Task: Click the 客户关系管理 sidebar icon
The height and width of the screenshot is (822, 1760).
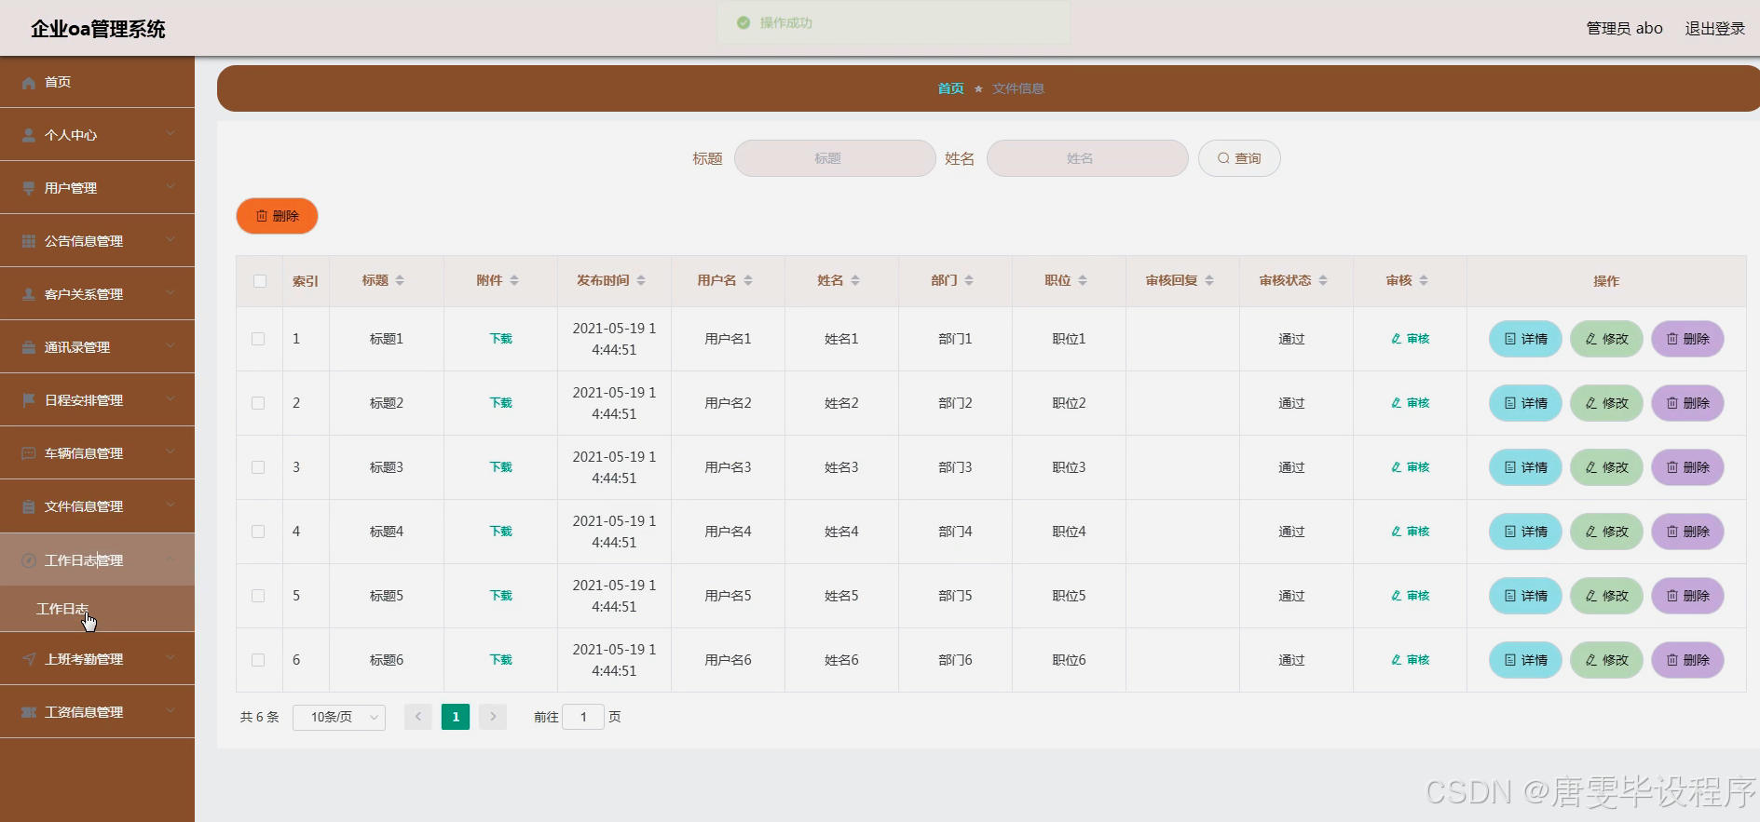Action: pyautogui.click(x=29, y=294)
